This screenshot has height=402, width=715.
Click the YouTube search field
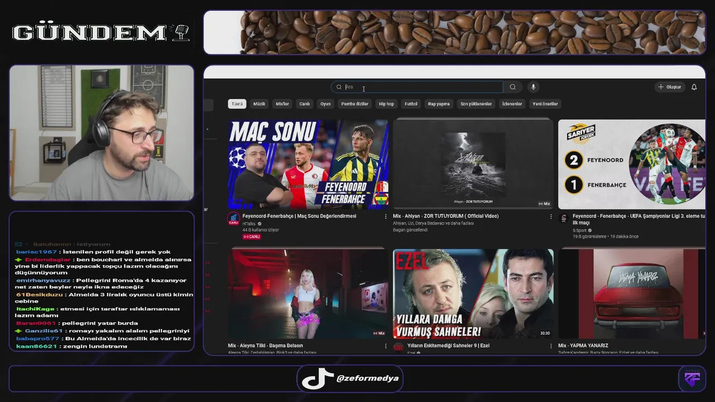[x=417, y=87]
